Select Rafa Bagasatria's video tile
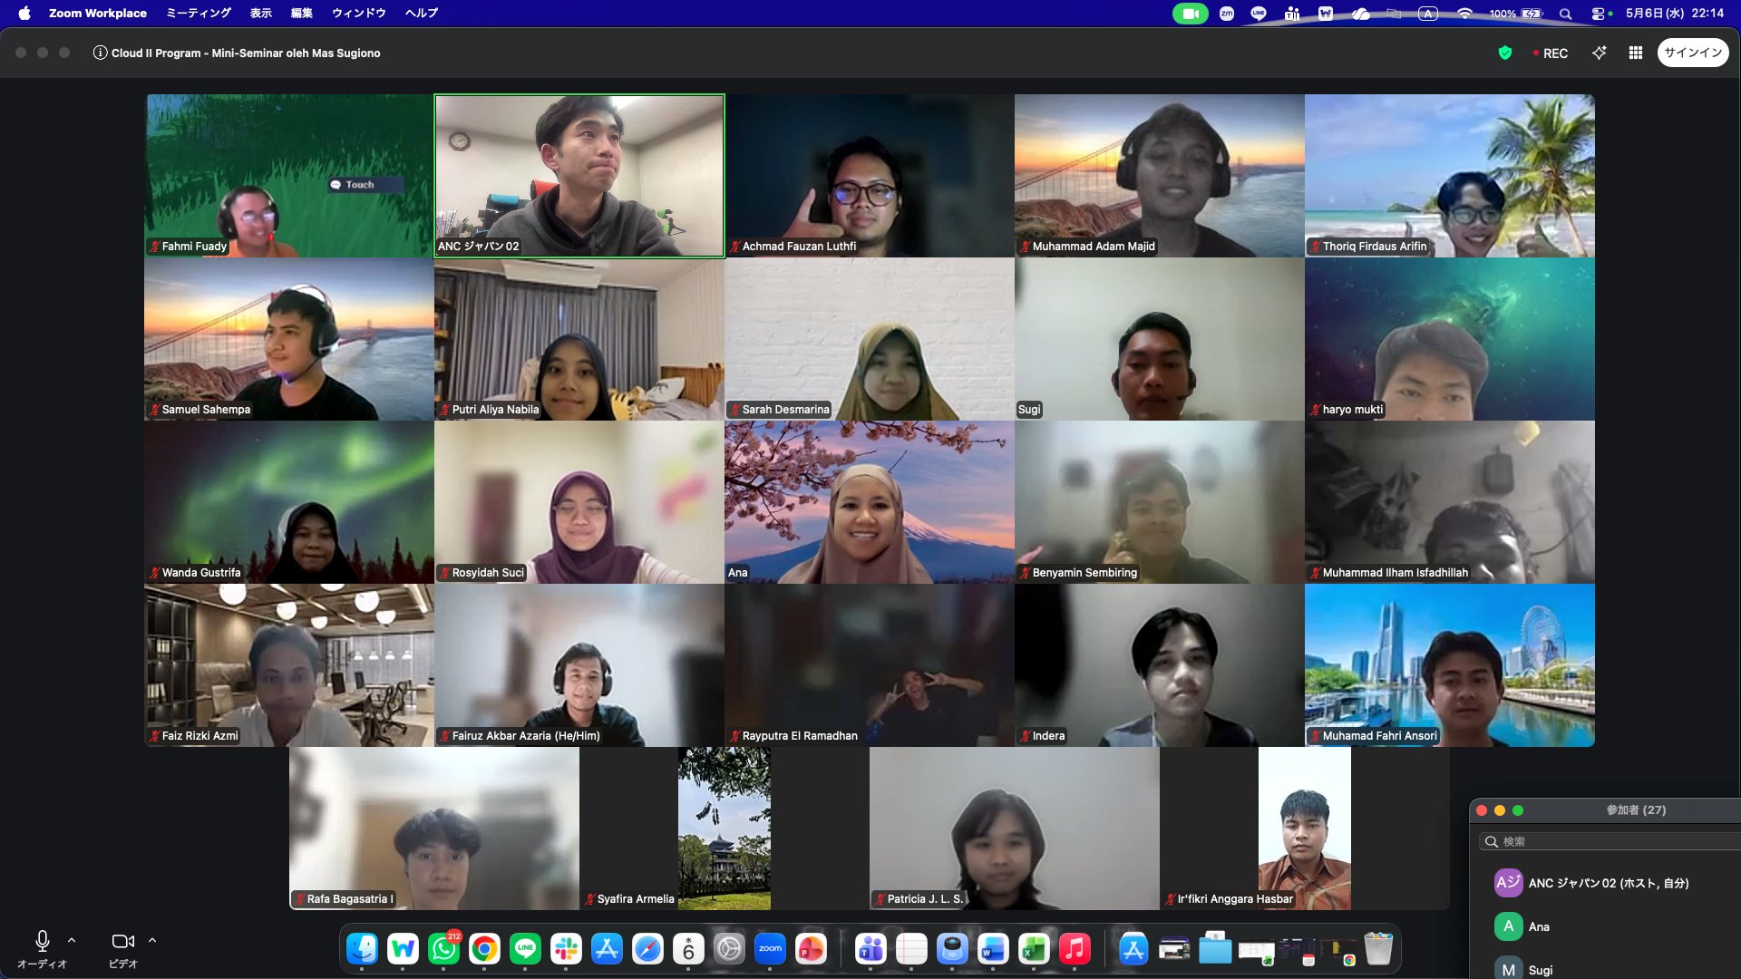Image resolution: width=1741 pixels, height=979 pixels. (434, 829)
